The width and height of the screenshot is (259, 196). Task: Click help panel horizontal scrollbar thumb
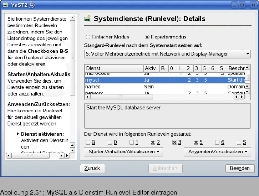[x=30, y=156]
